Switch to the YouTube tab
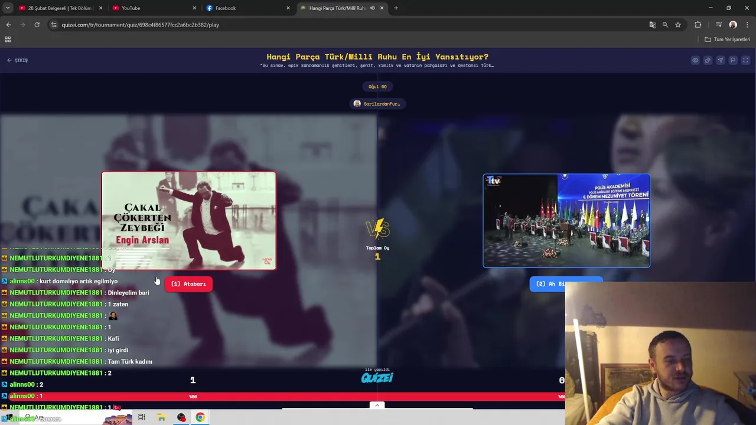The image size is (756, 425). tap(154, 8)
